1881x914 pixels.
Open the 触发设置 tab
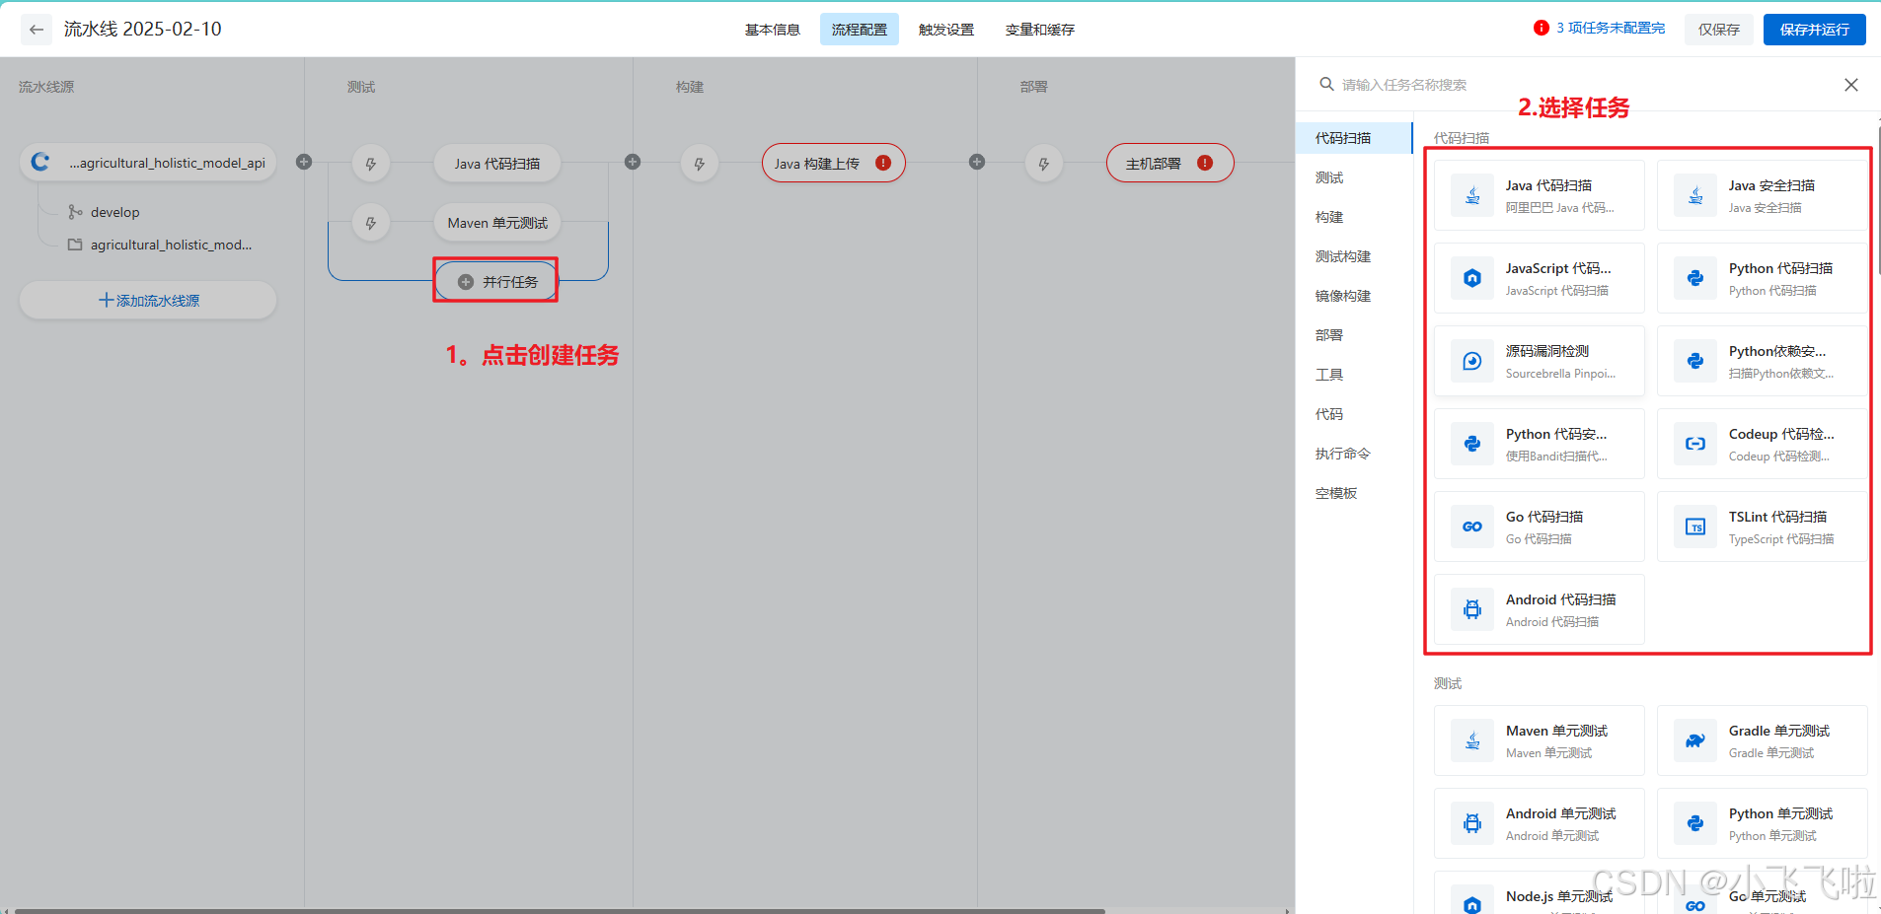point(945,30)
